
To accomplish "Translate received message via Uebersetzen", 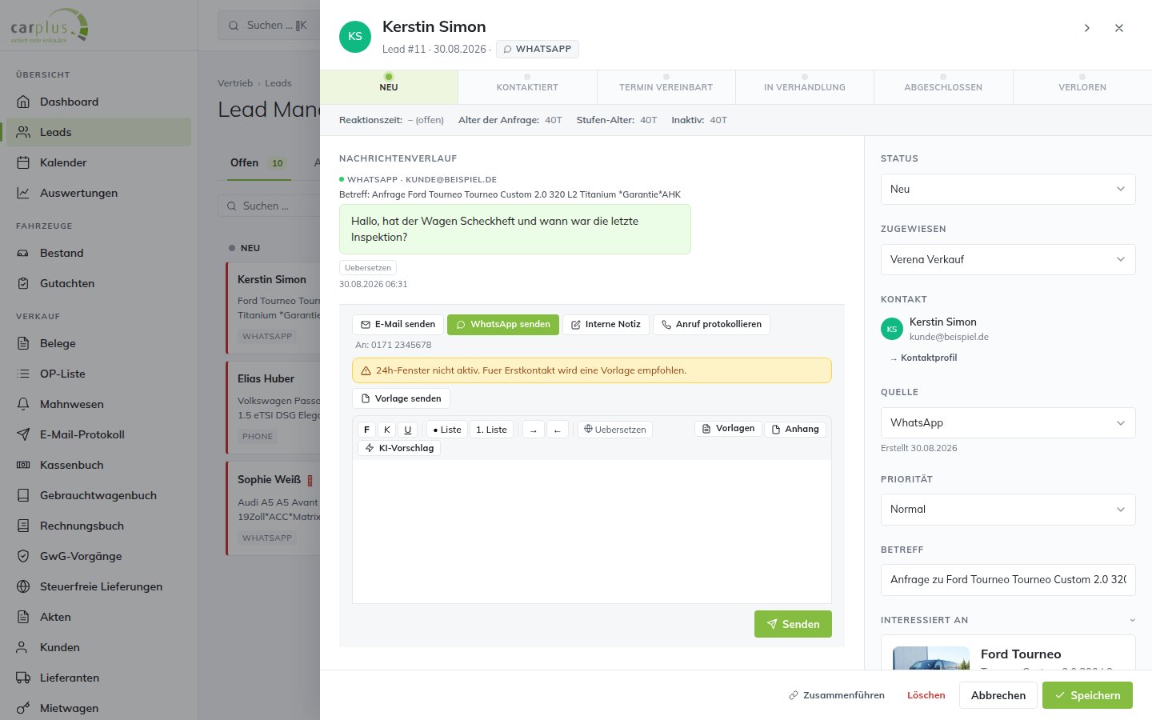I will [x=368, y=268].
